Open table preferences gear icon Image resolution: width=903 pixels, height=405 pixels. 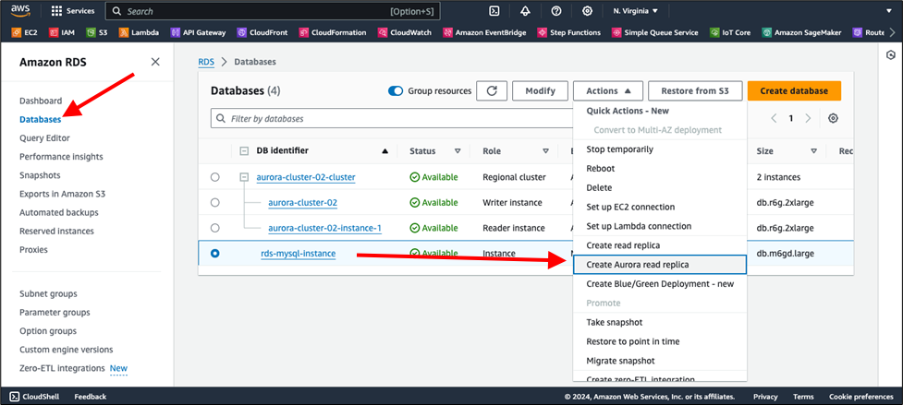pyautogui.click(x=833, y=119)
